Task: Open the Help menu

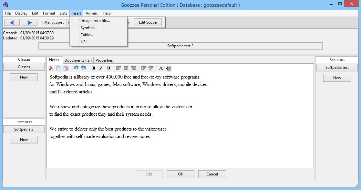Action: [107, 13]
